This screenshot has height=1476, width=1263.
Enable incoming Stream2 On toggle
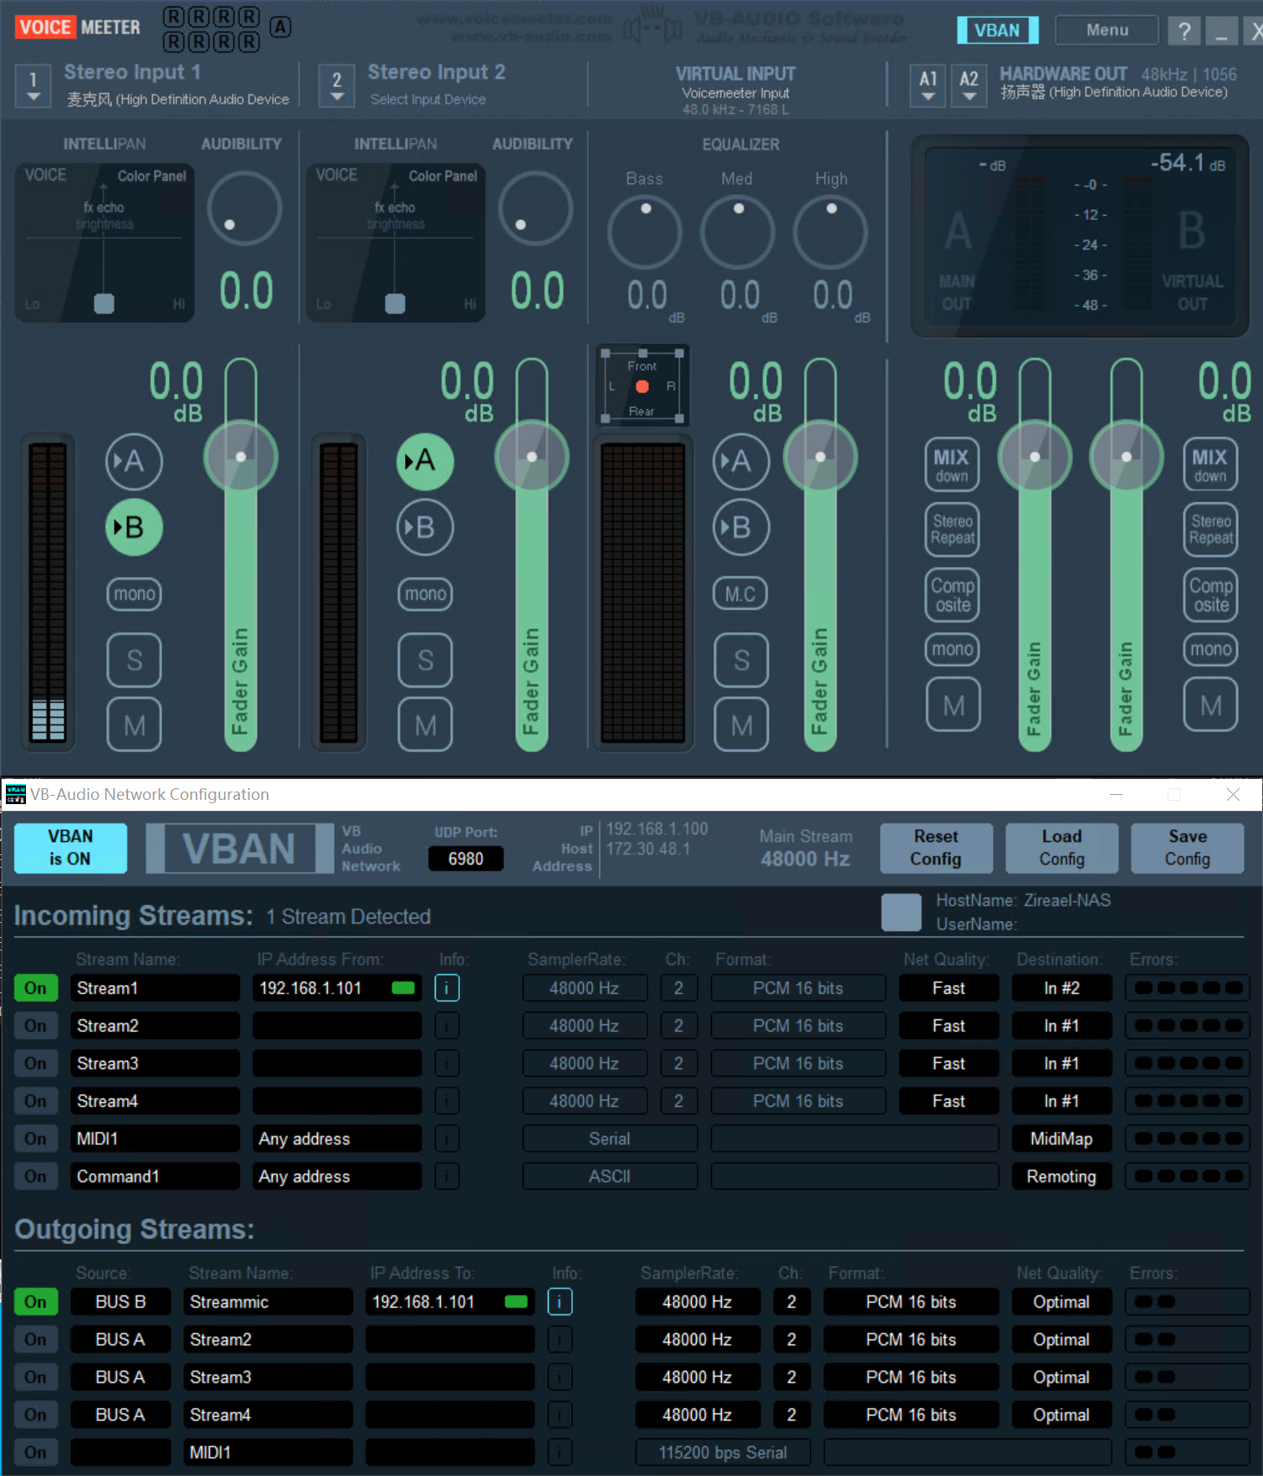click(35, 1026)
